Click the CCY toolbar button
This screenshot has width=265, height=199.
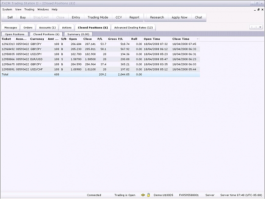[x=119, y=17]
